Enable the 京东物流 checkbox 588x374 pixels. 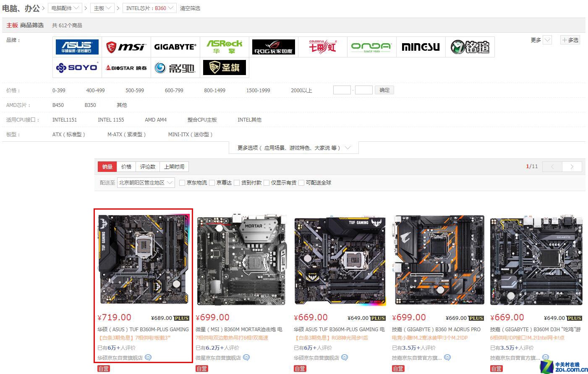point(182,183)
